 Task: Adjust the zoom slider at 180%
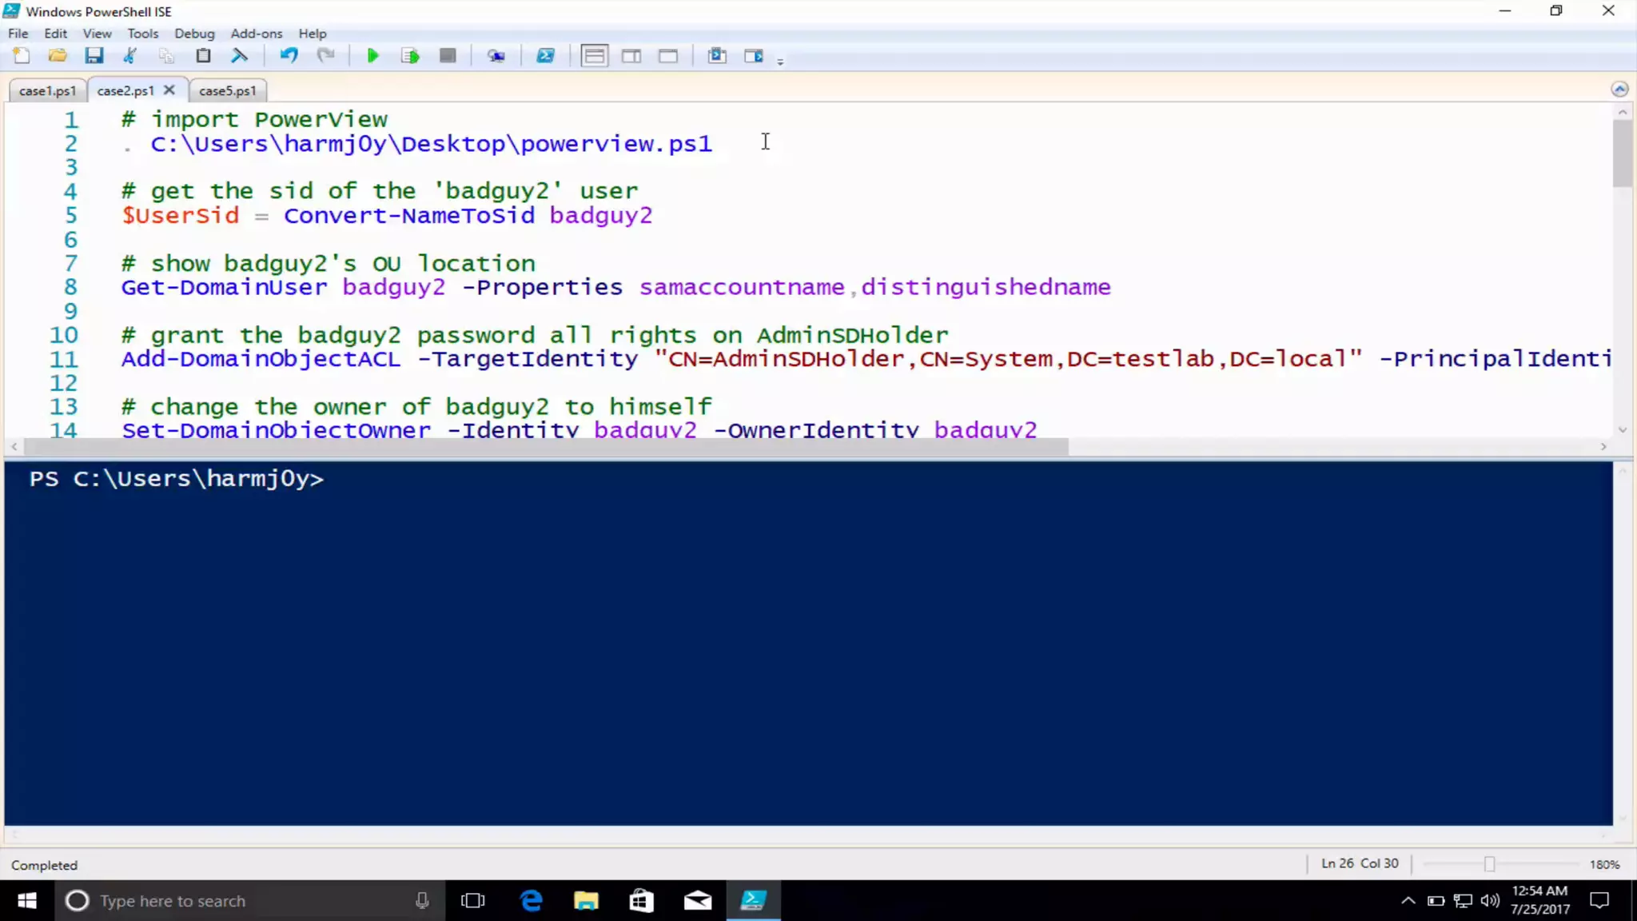click(x=1489, y=864)
